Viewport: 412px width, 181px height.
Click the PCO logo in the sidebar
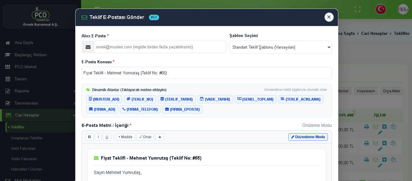40,14
